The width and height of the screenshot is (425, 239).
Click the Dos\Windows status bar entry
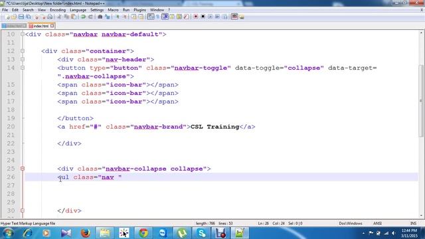pyautogui.click(x=351, y=224)
